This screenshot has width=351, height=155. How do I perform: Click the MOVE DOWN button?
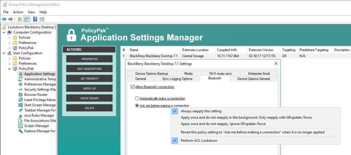point(89,98)
